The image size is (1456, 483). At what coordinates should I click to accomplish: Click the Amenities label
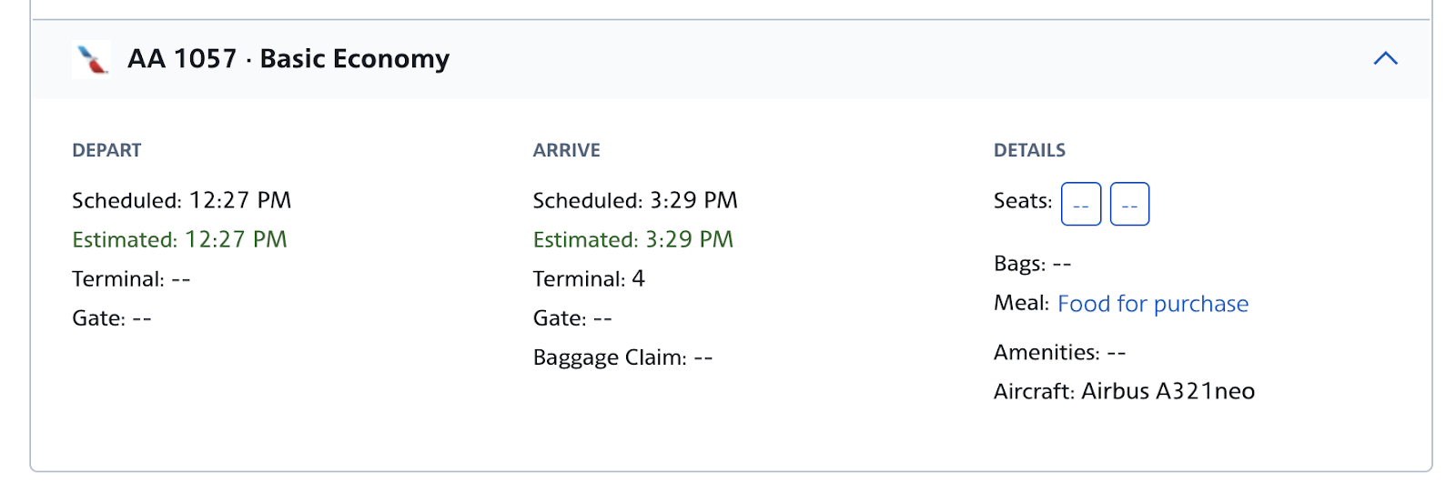click(1046, 352)
